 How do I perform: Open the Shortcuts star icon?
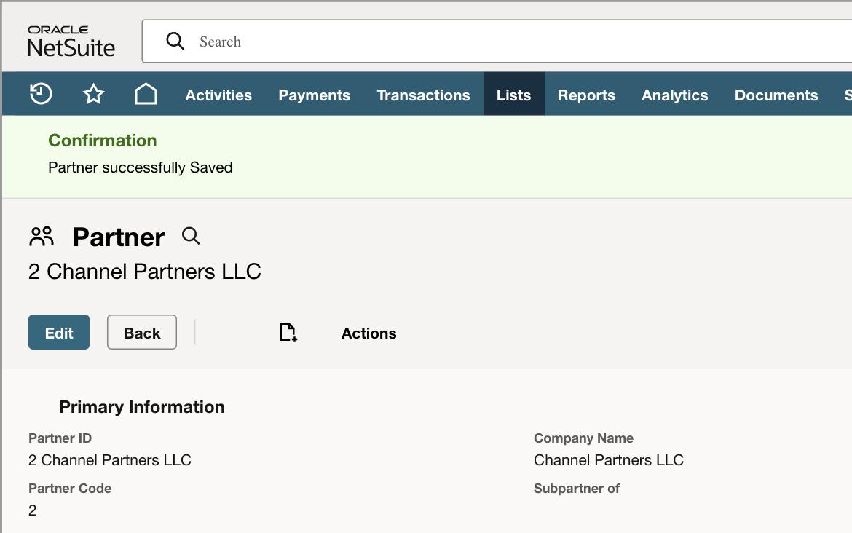coord(93,94)
